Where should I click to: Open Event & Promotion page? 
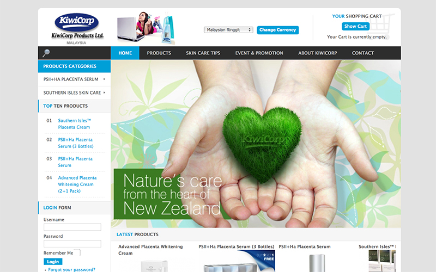coord(259,53)
